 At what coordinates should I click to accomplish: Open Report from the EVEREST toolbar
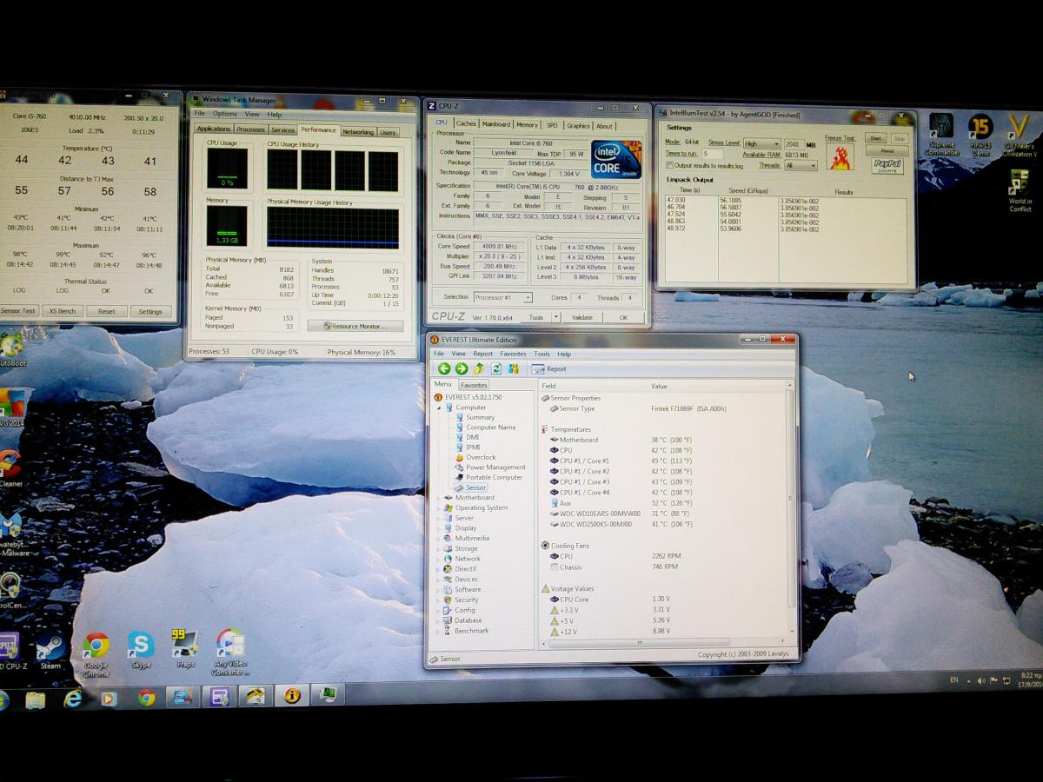549,368
